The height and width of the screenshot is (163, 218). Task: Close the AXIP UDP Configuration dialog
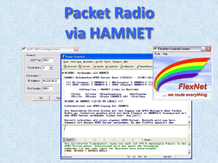pos(76,49)
